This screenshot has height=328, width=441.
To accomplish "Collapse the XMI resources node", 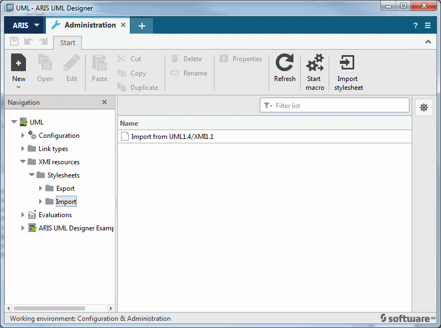I will coord(23,162).
